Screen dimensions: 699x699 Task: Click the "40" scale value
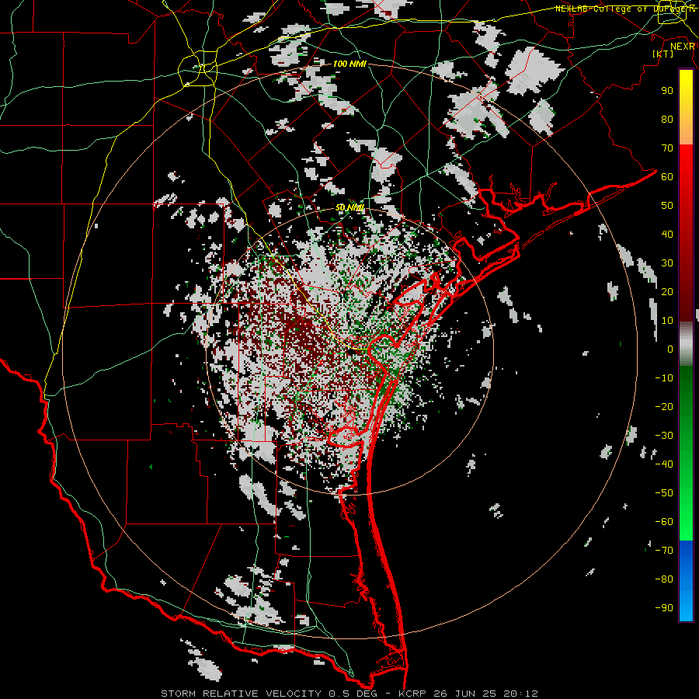(667, 235)
